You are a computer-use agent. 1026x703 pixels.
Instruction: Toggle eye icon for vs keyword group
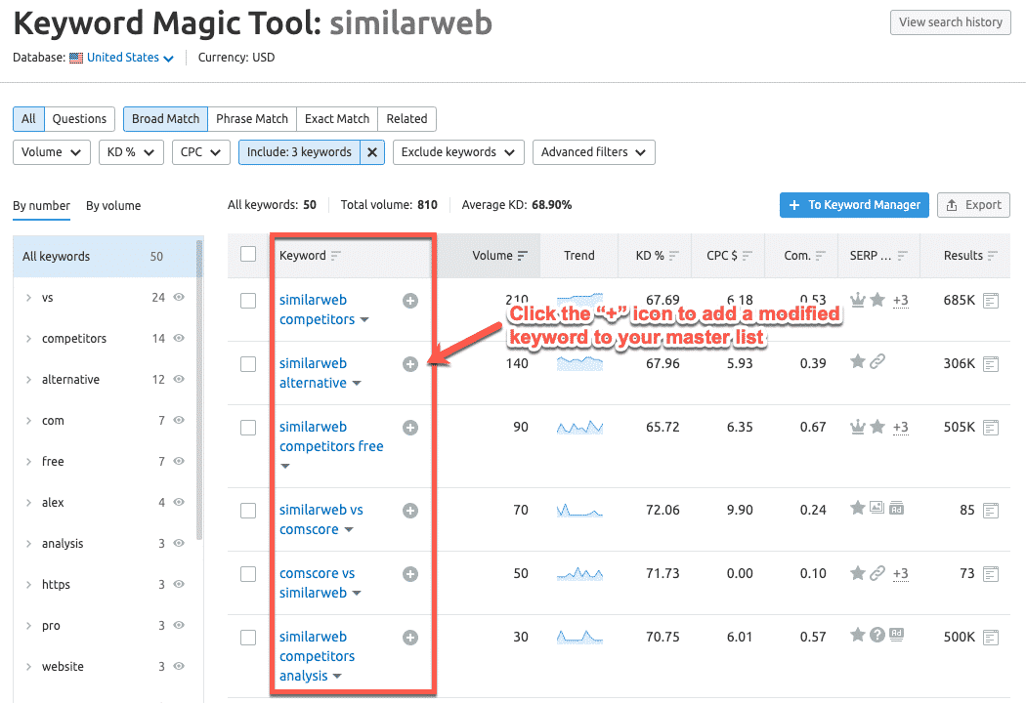click(x=179, y=298)
